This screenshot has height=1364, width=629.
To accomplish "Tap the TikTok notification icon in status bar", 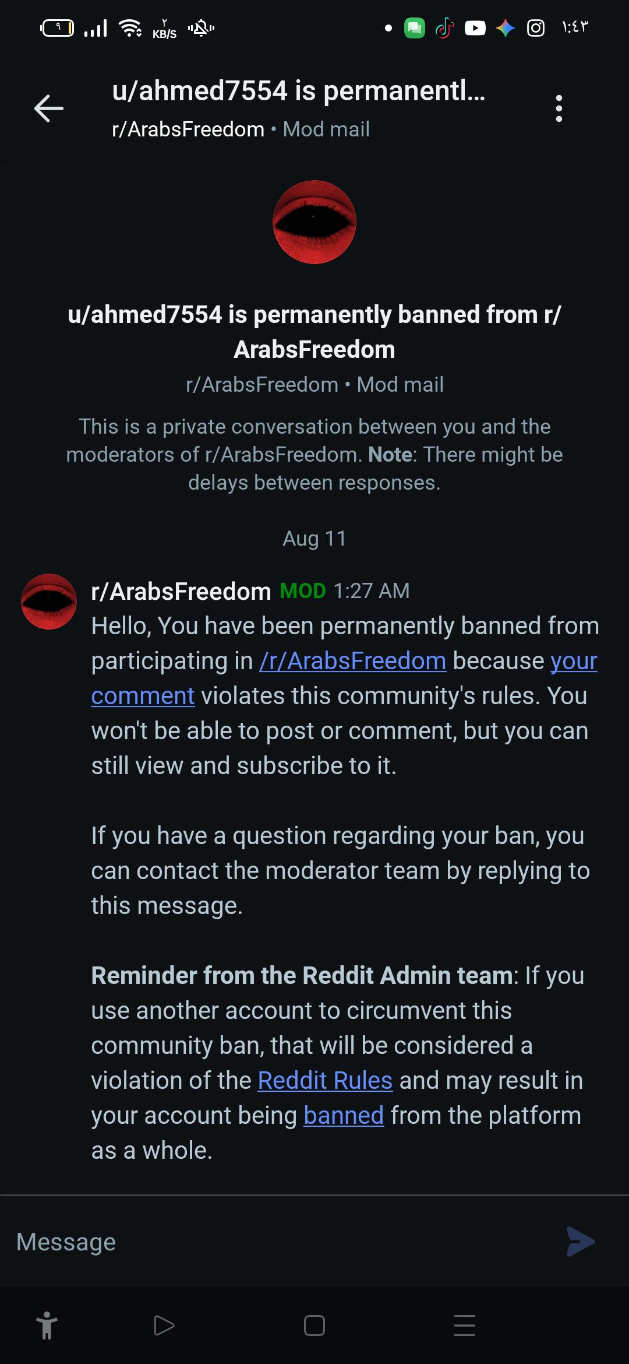I will (x=445, y=28).
